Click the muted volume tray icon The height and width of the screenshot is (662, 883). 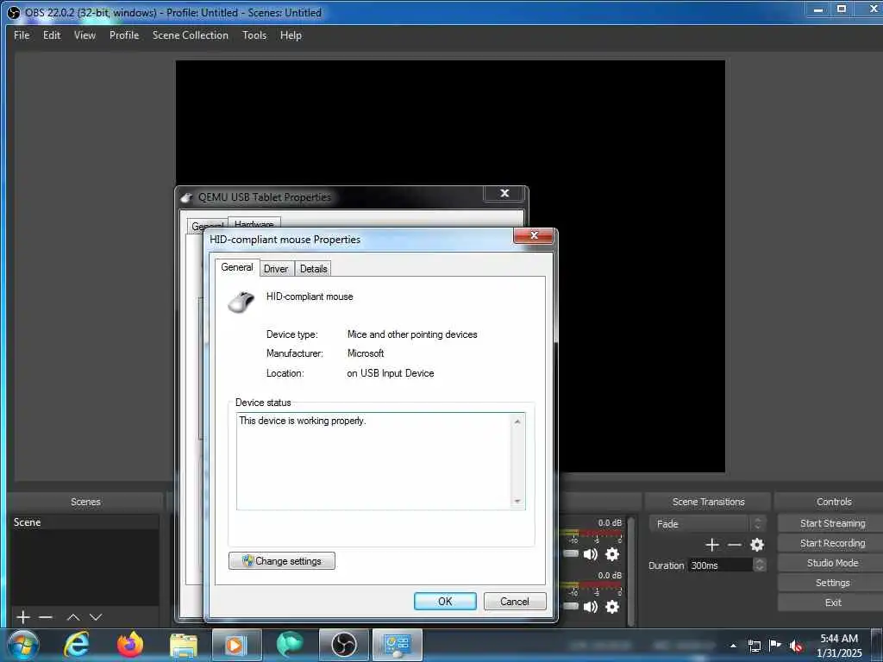click(796, 646)
